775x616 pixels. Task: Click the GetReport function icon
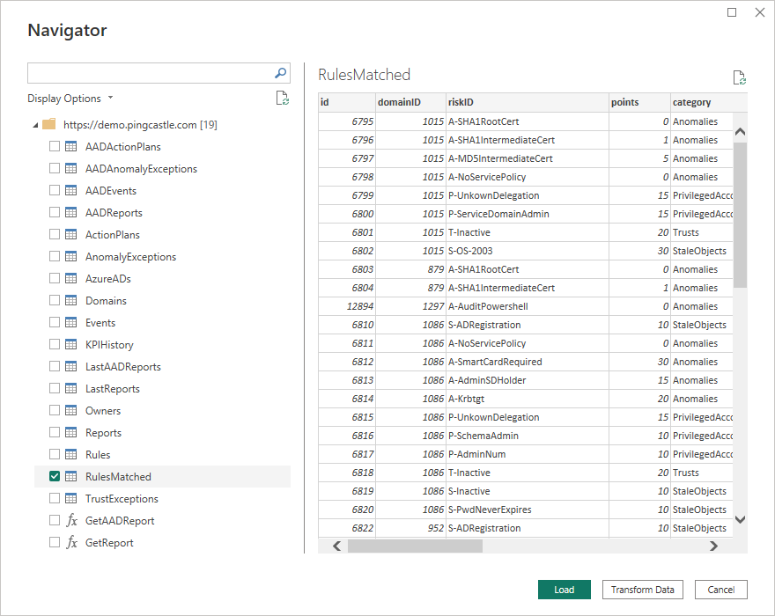pyautogui.click(x=71, y=542)
